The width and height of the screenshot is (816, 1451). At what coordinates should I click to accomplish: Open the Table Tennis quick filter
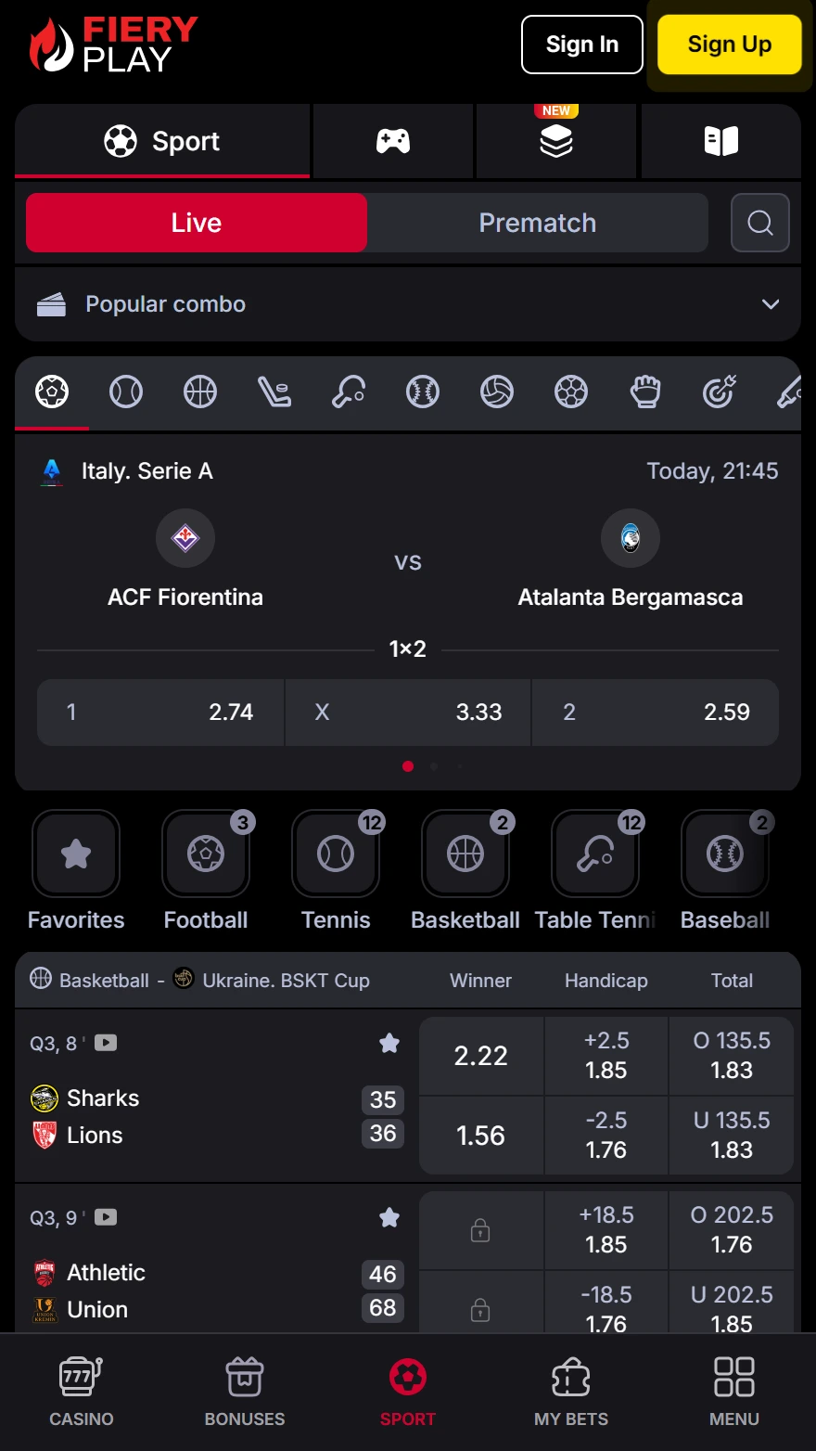click(x=595, y=870)
